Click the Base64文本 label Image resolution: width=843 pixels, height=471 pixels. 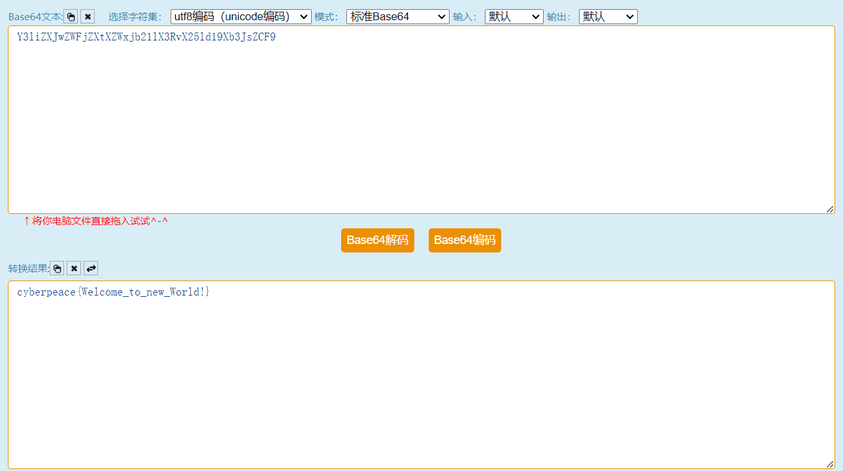pyautogui.click(x=36, y=17)
